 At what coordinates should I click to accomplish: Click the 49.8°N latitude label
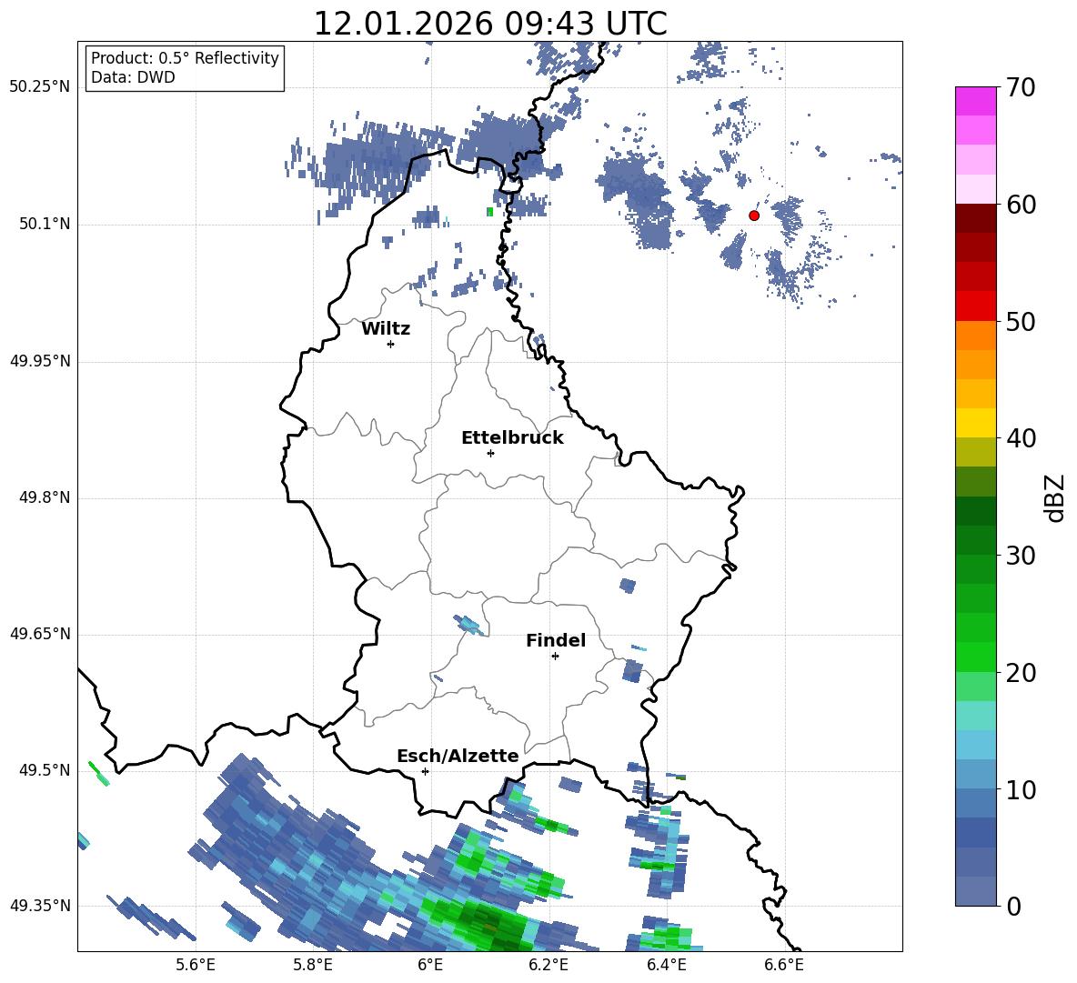point(45,497)
